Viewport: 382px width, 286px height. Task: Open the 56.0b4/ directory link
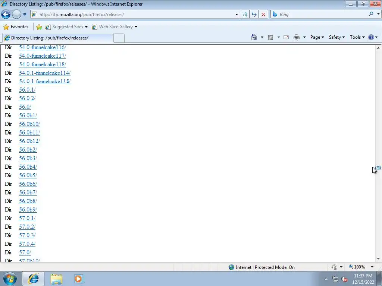pyautogui.click(x=28, y=167)
